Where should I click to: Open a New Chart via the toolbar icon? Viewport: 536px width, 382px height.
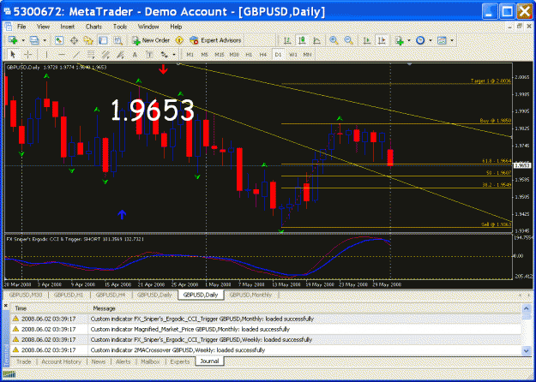13,40
